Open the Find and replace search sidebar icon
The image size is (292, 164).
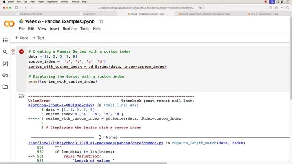point(5,52)
